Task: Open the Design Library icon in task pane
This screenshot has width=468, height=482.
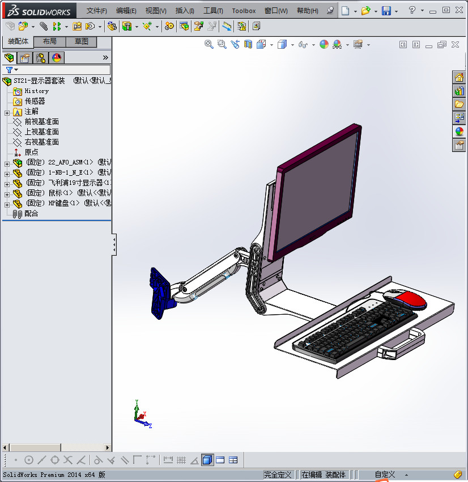Action: point(459,91)
